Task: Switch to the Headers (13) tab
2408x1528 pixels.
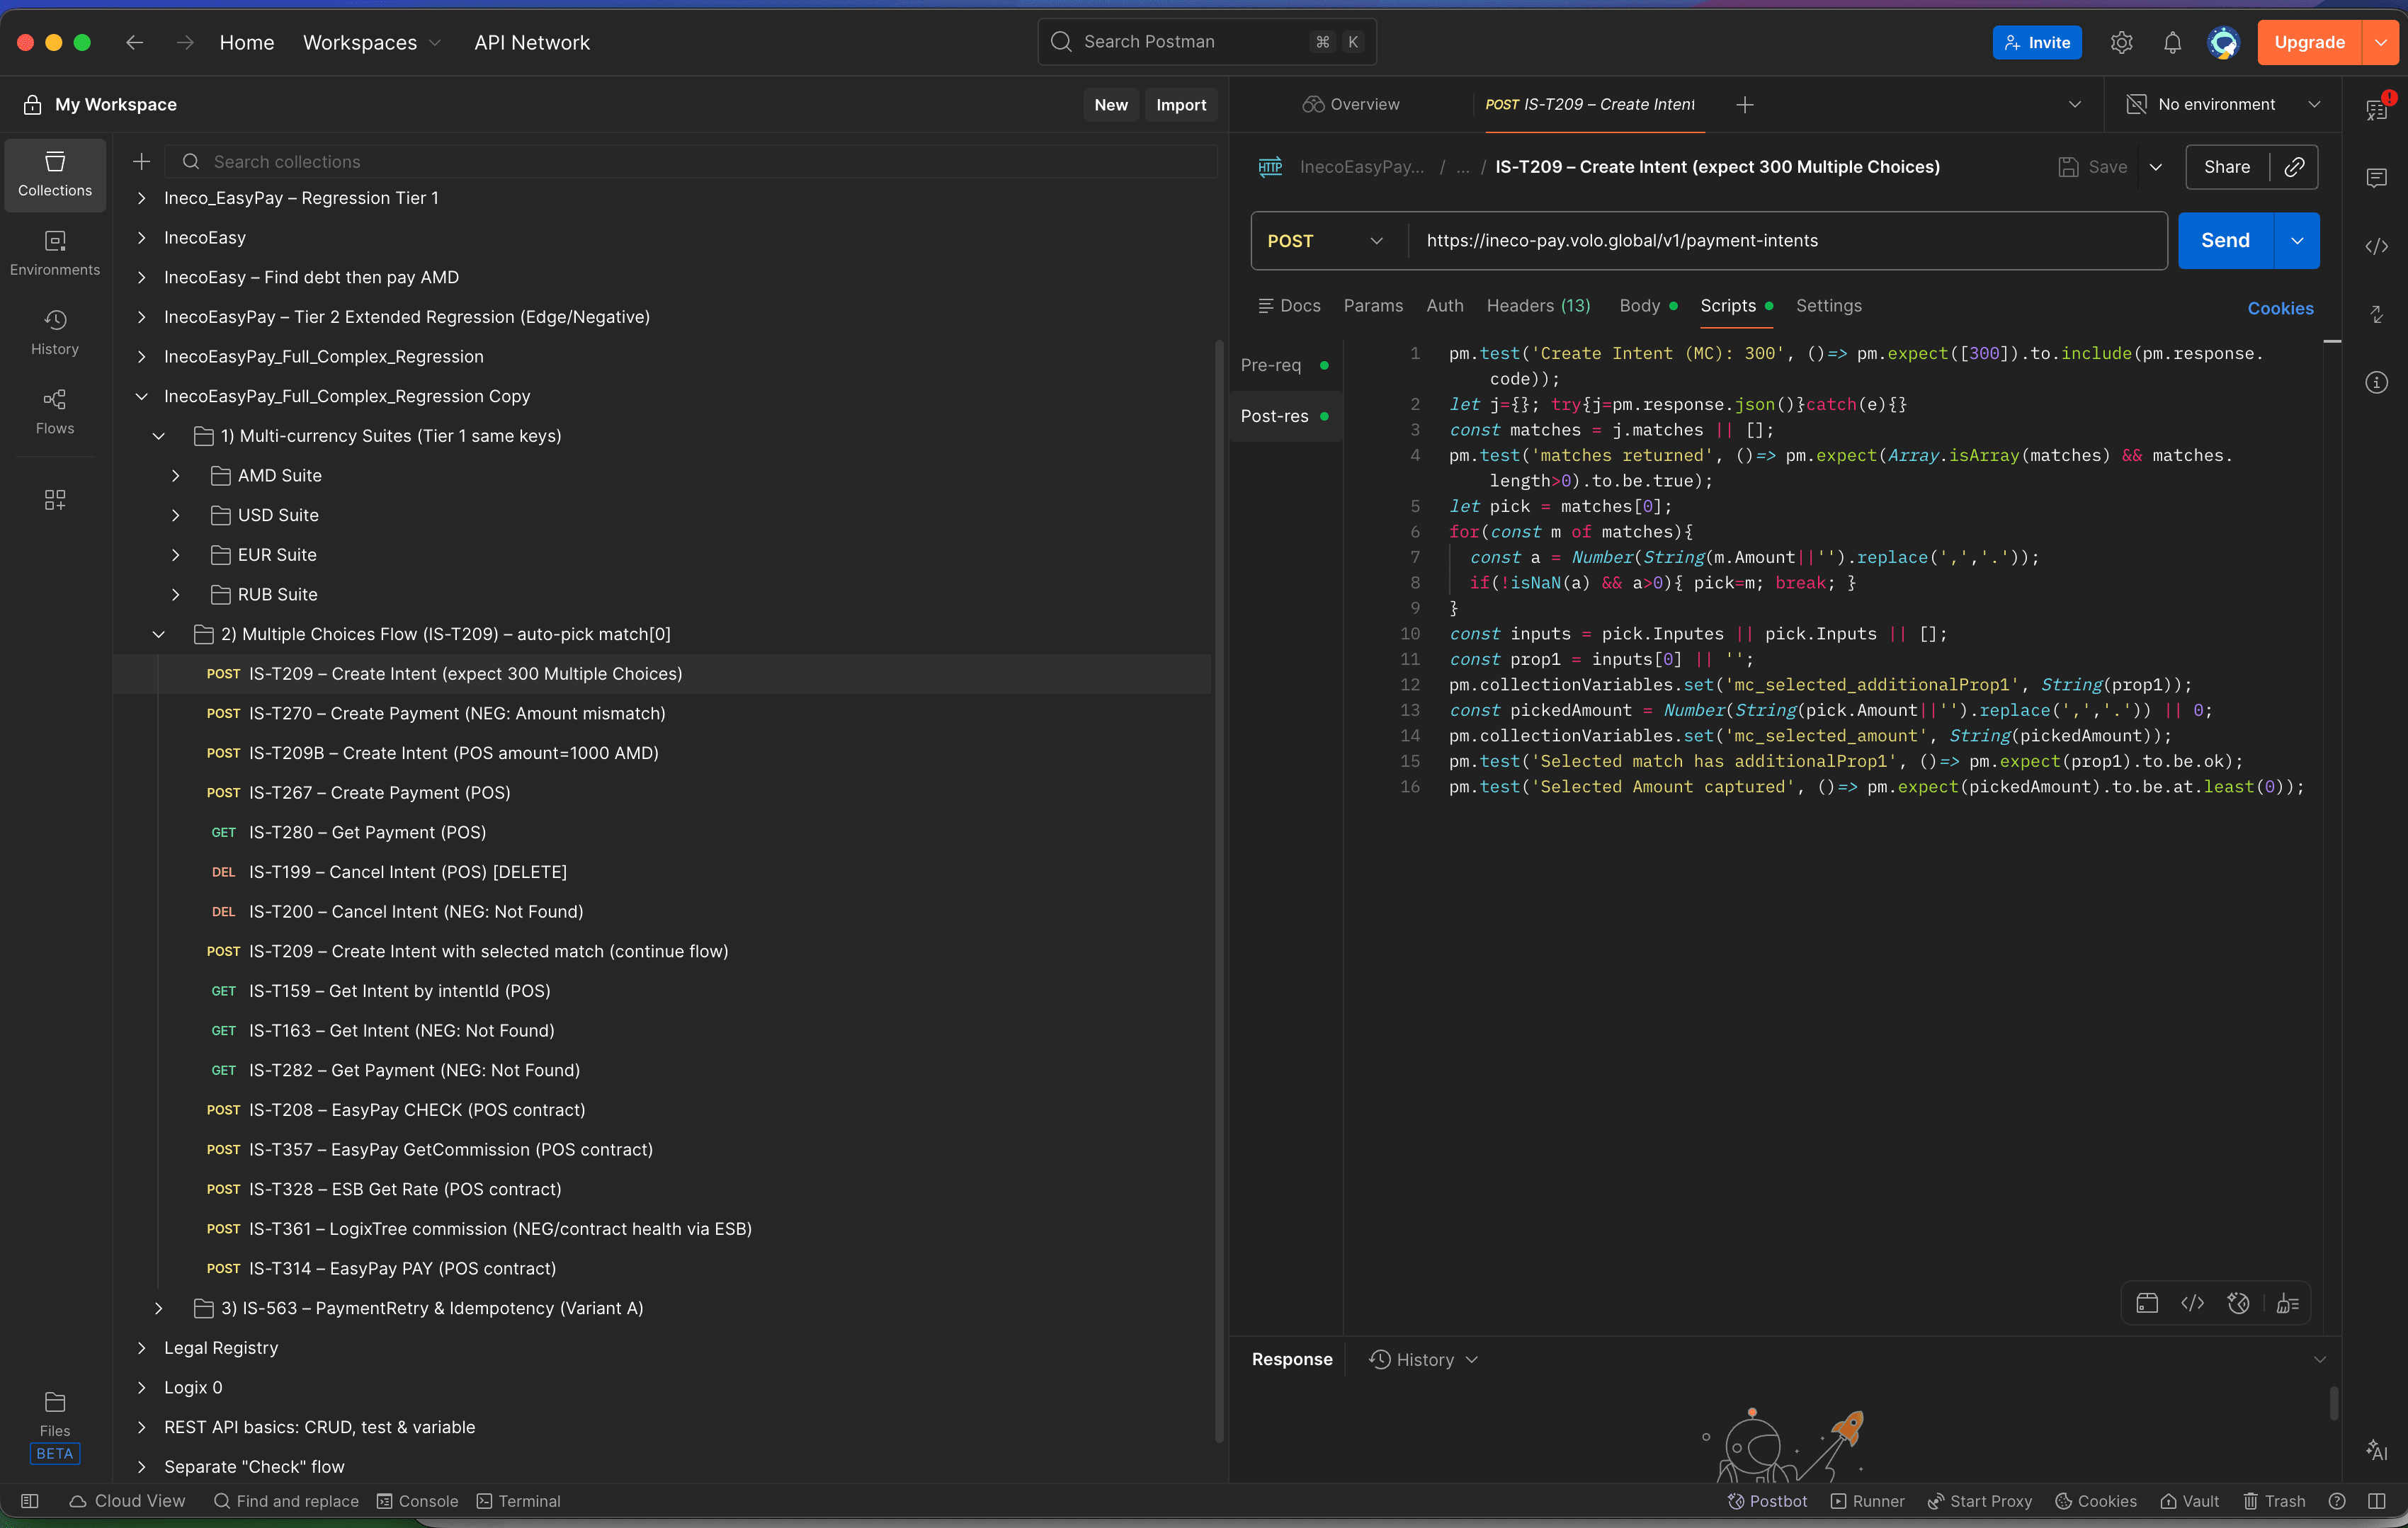Action: pos(1538,305)
